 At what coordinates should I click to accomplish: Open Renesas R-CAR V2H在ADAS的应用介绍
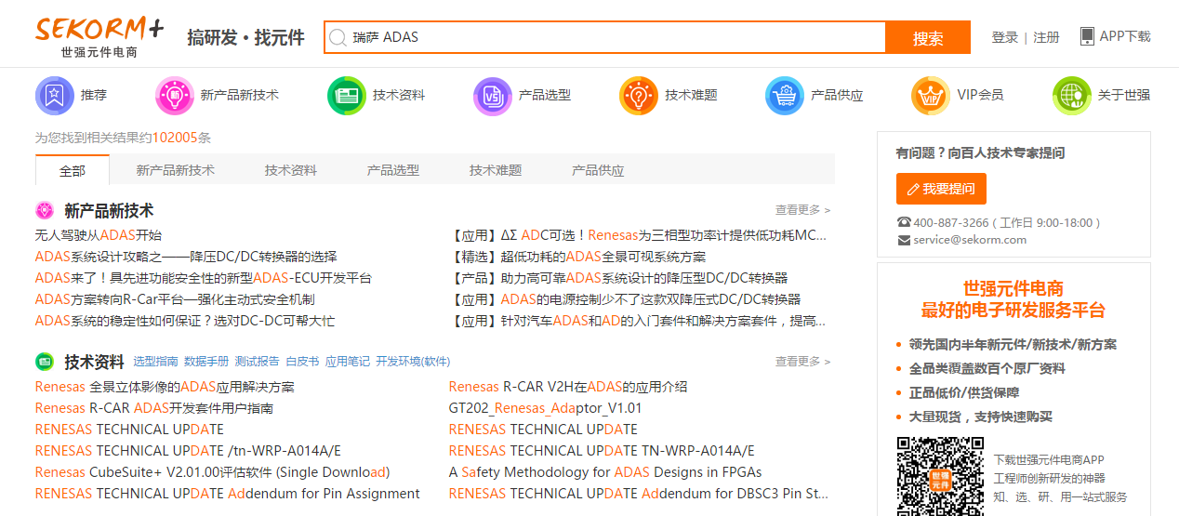[568, 387]
